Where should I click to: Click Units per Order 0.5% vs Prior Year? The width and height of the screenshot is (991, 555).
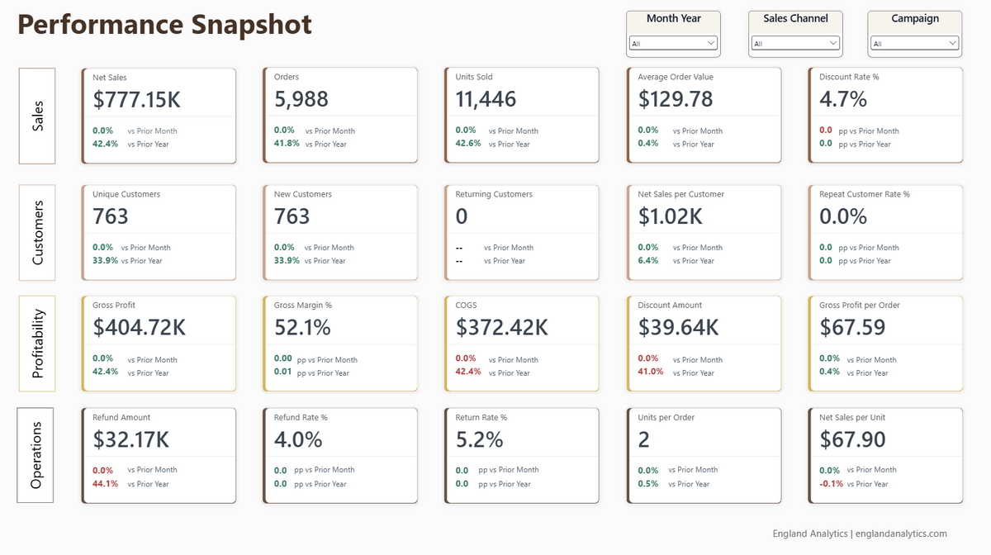point(673,484)
